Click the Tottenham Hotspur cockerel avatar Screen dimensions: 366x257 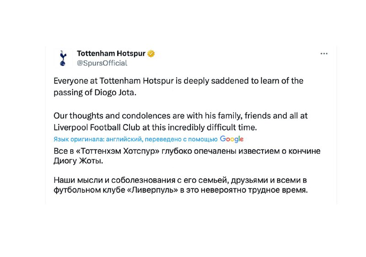63,58
